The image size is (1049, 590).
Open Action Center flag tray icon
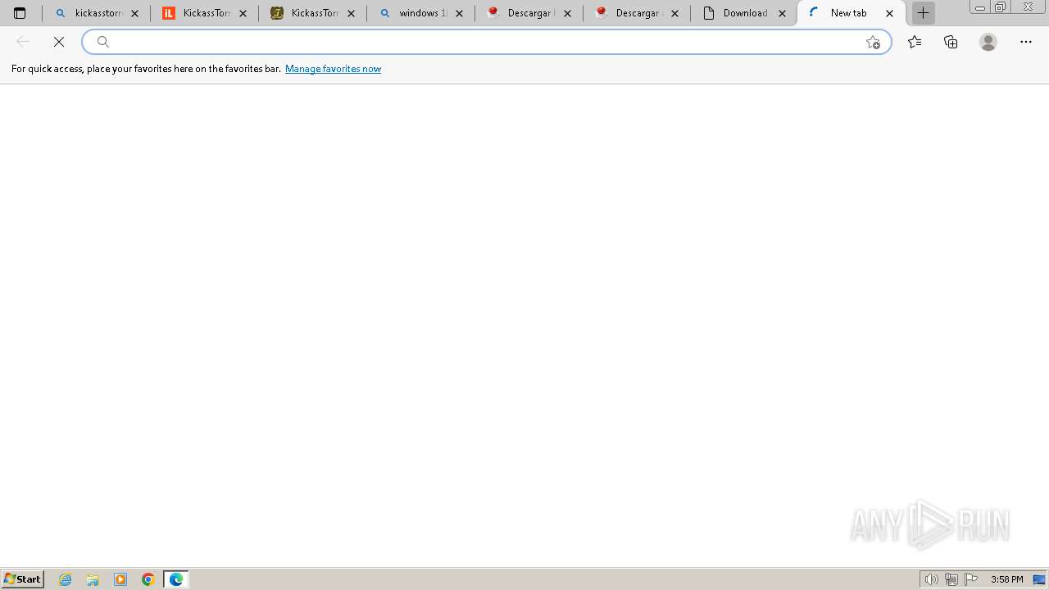click(x=971, y=579)
